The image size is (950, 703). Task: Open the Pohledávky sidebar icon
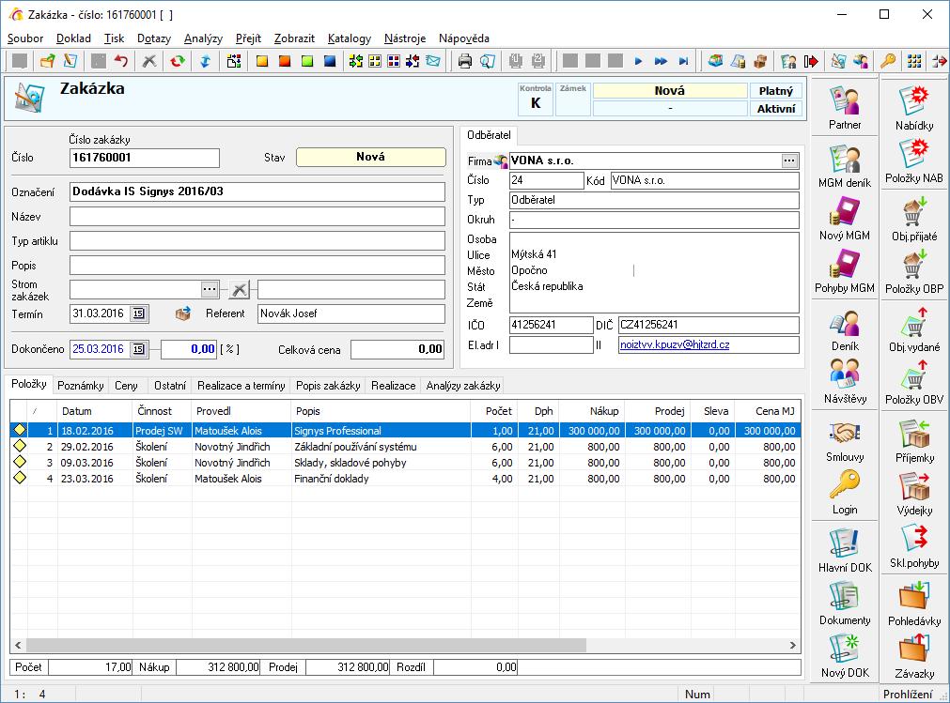pyautogui.click(x=914, y=604)
